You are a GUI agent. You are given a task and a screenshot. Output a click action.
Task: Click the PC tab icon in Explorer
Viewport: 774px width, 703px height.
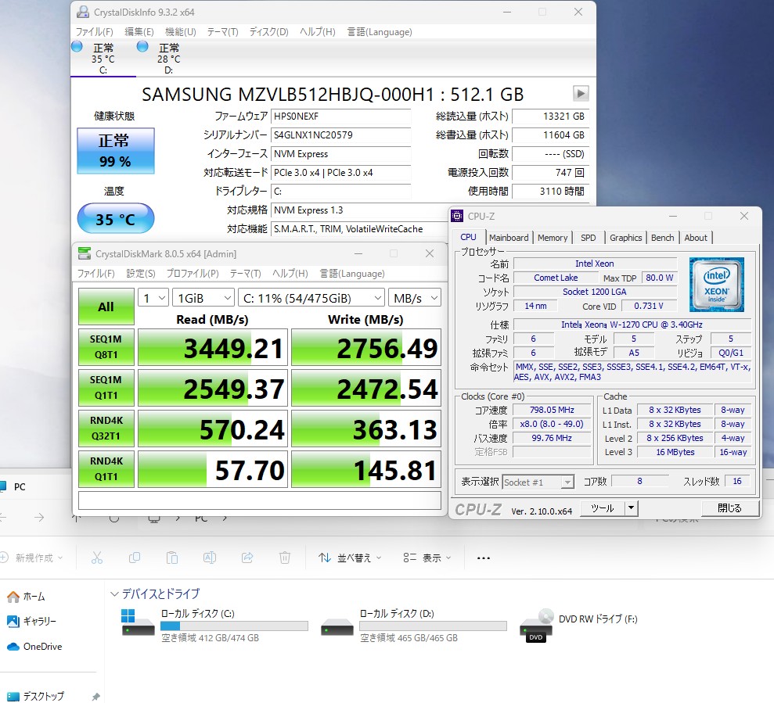(2, 487)
